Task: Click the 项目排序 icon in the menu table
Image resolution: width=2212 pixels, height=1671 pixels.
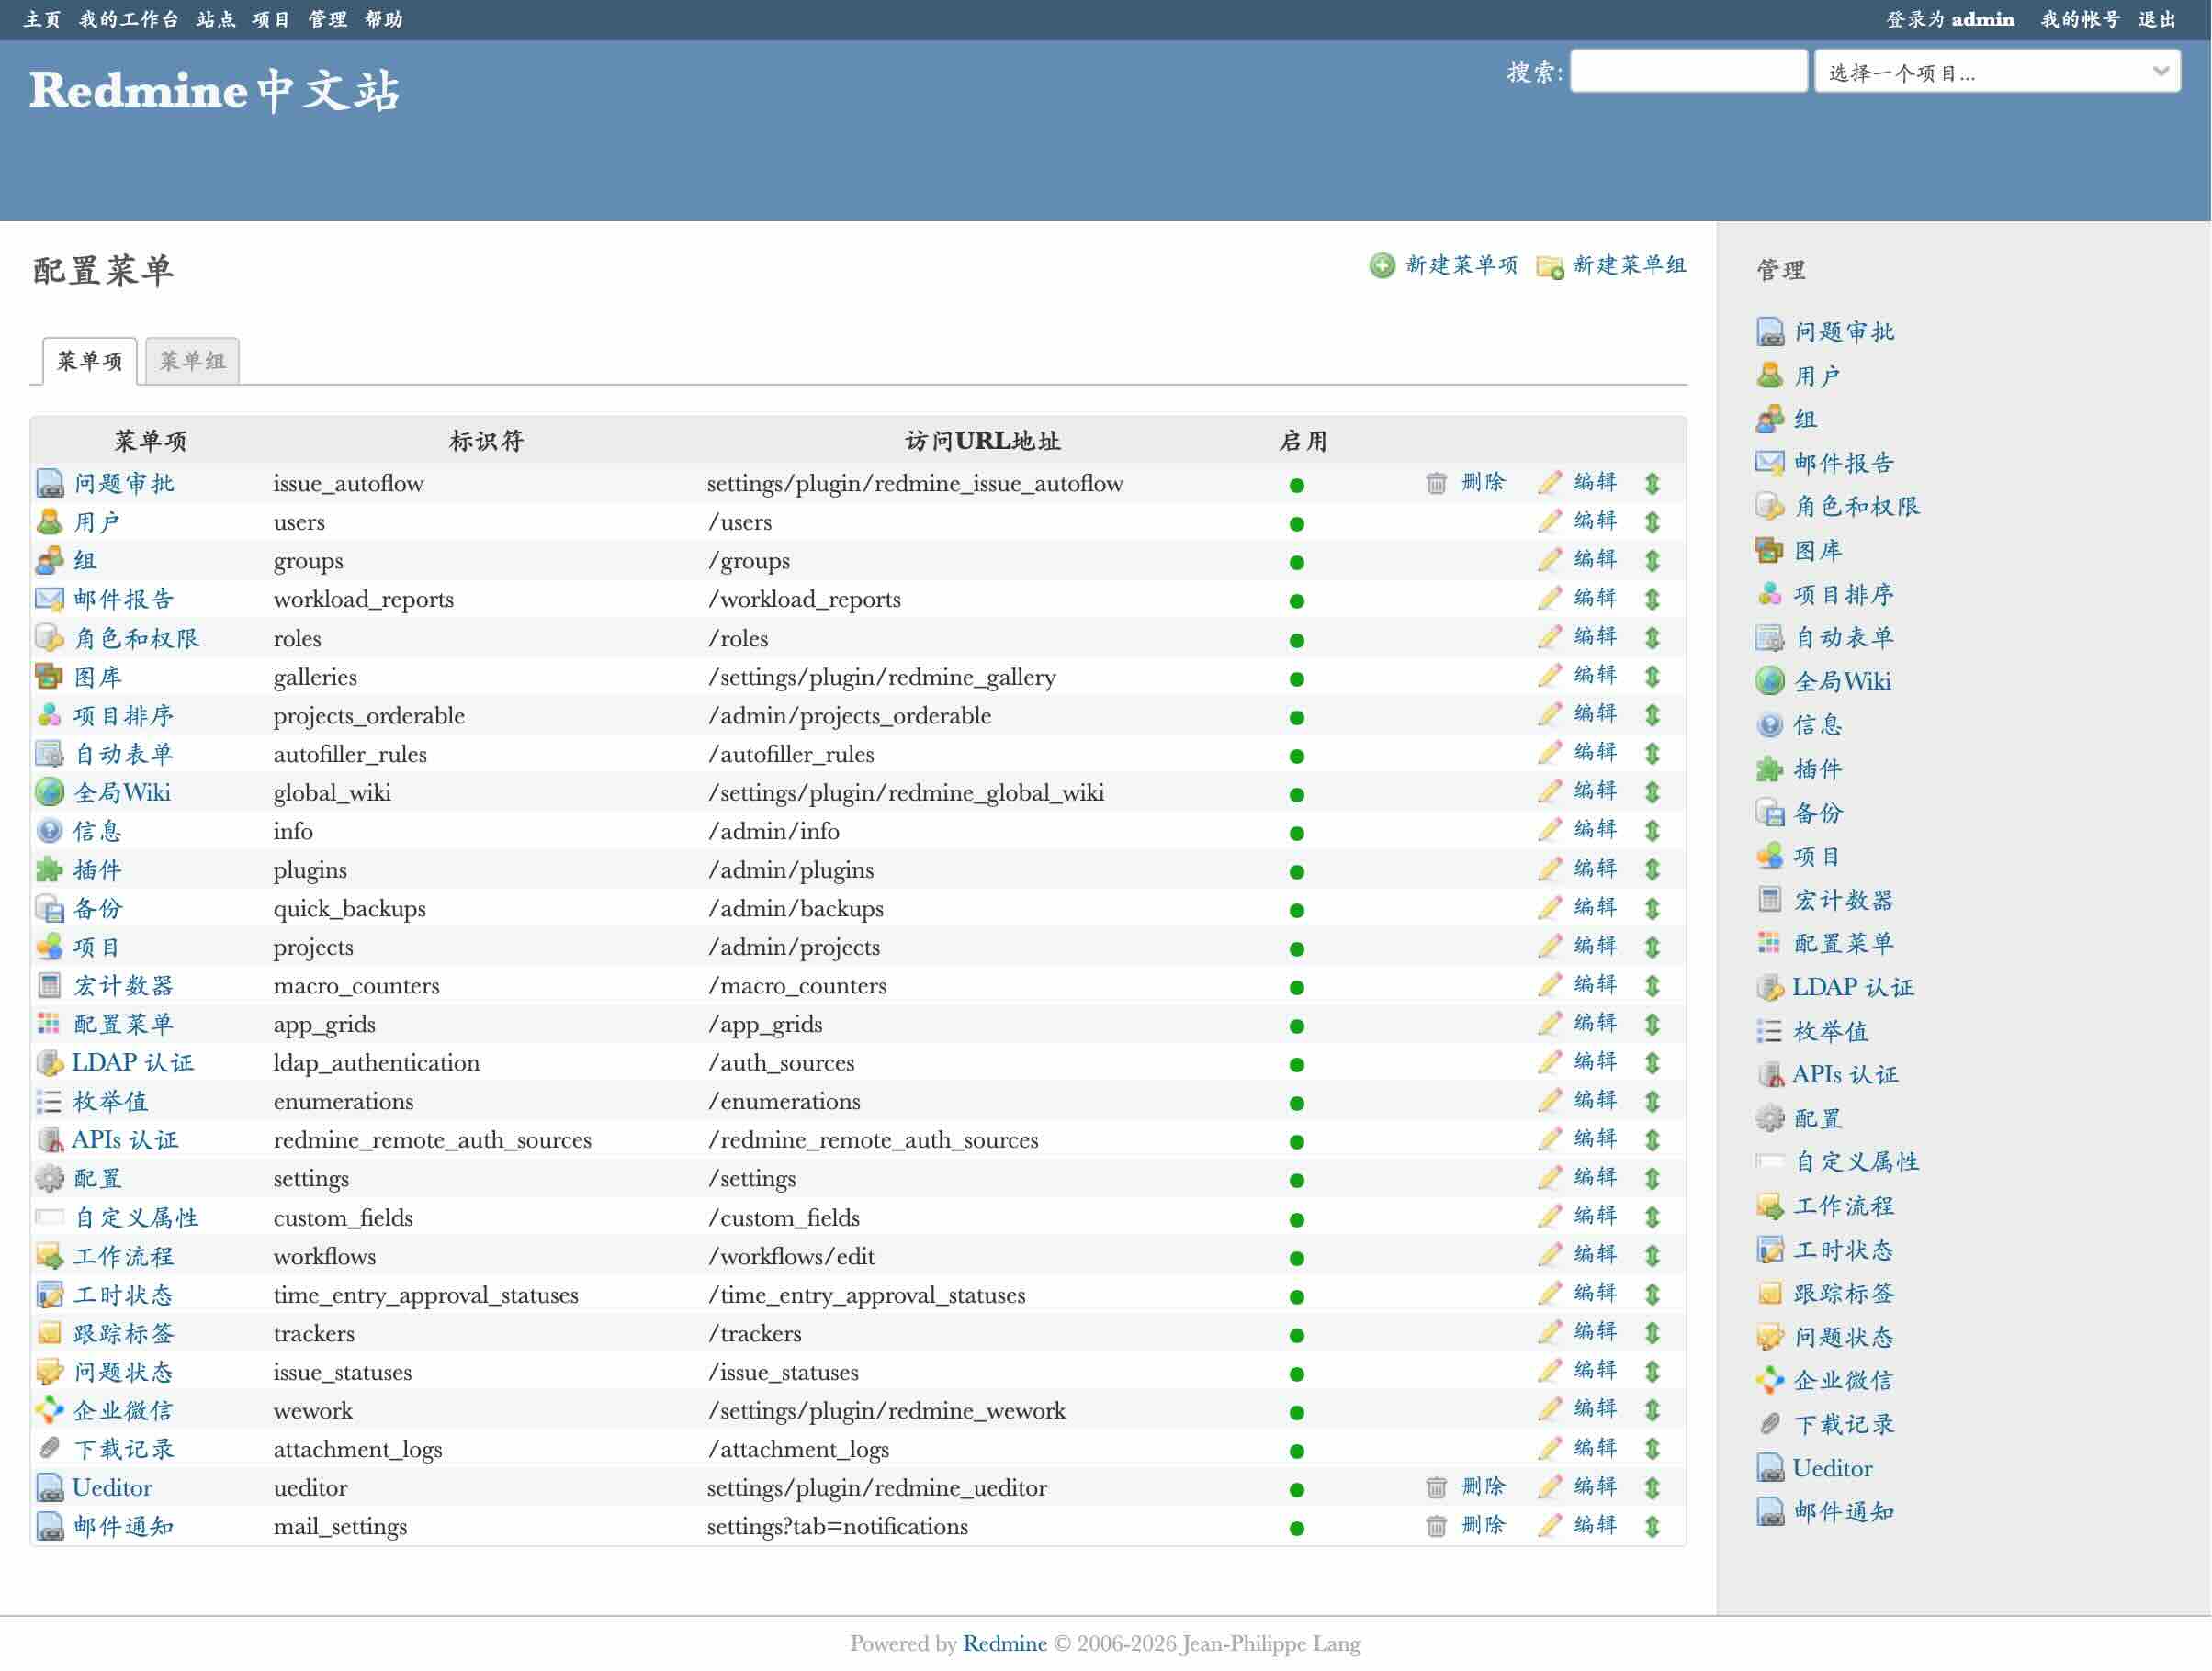Action: coord(49,715)
